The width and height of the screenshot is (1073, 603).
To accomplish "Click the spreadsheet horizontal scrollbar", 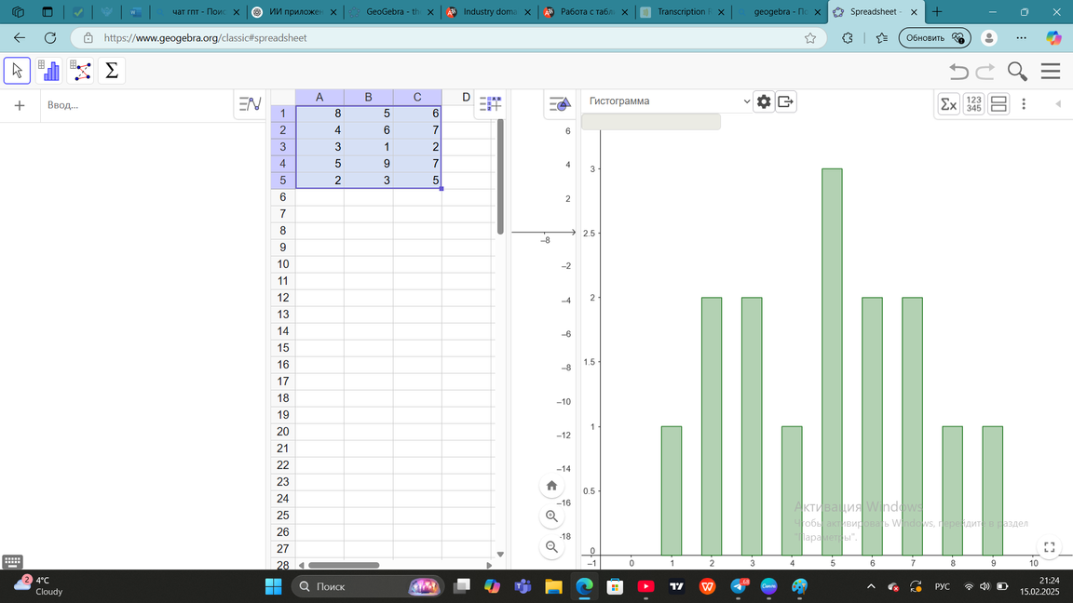I will point(344,565).
